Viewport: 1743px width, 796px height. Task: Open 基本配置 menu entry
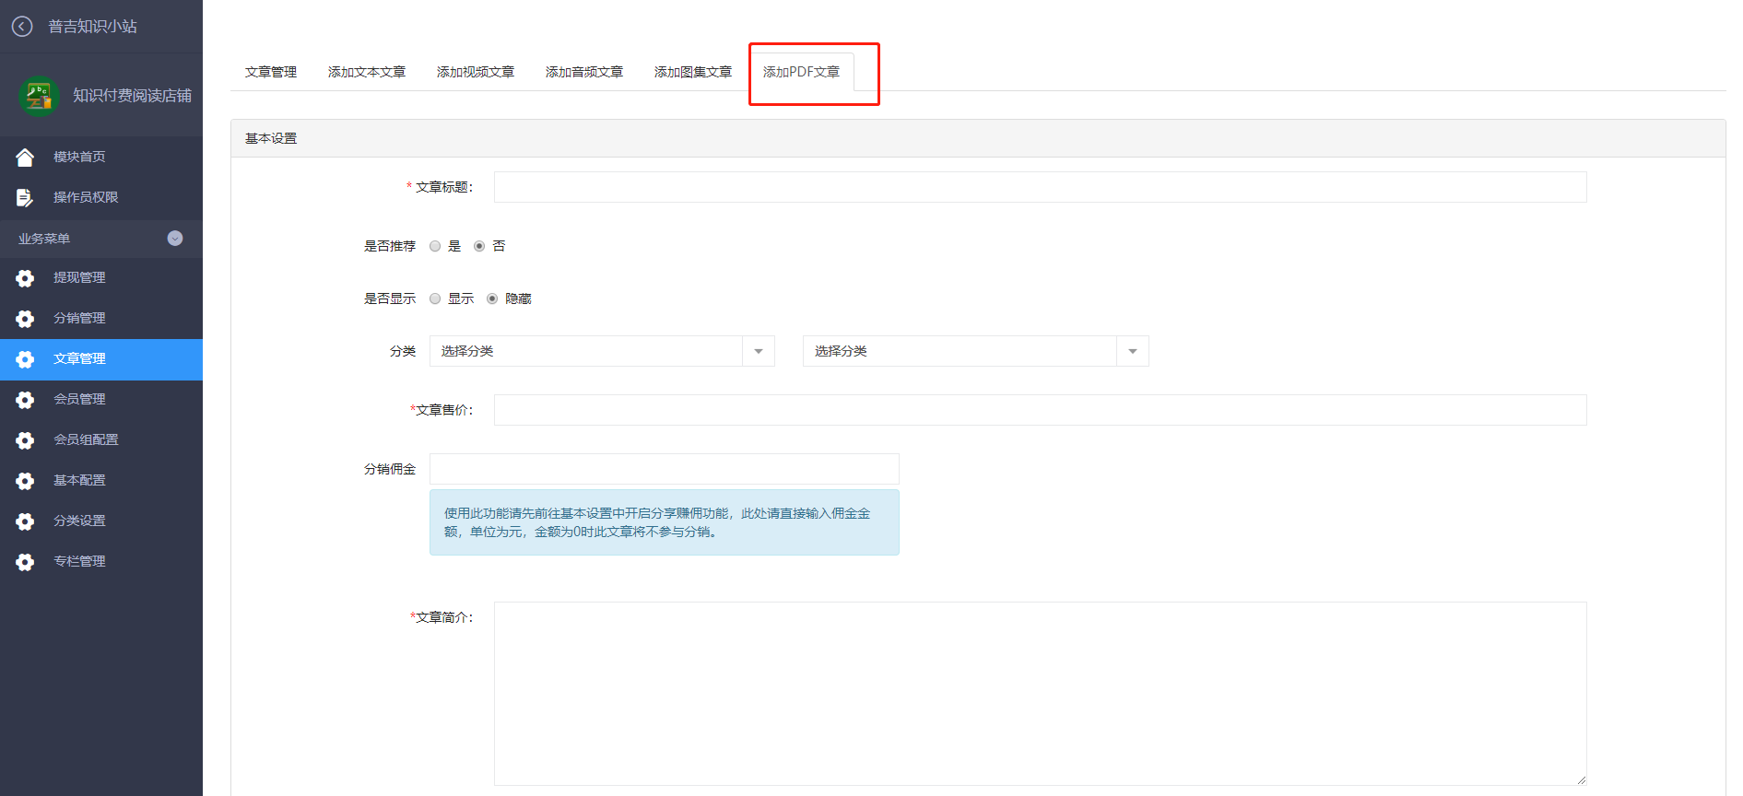[101, 480]
